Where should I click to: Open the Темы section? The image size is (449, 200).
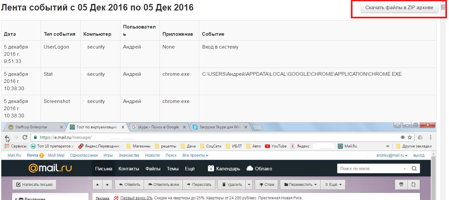click(173, 169)
